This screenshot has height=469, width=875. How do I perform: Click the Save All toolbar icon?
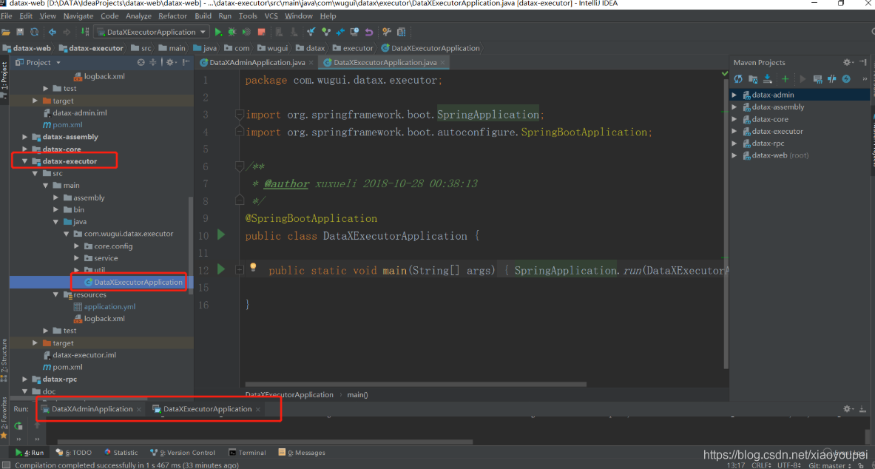coord(20,33)
